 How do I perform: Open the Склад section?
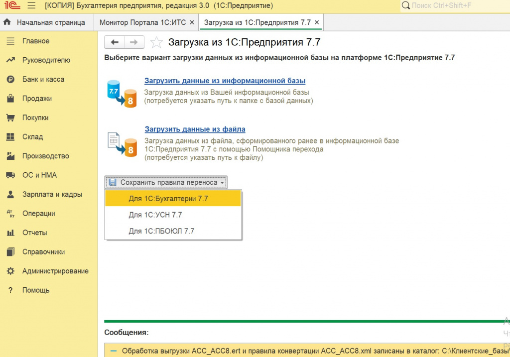tap(32, 136)
